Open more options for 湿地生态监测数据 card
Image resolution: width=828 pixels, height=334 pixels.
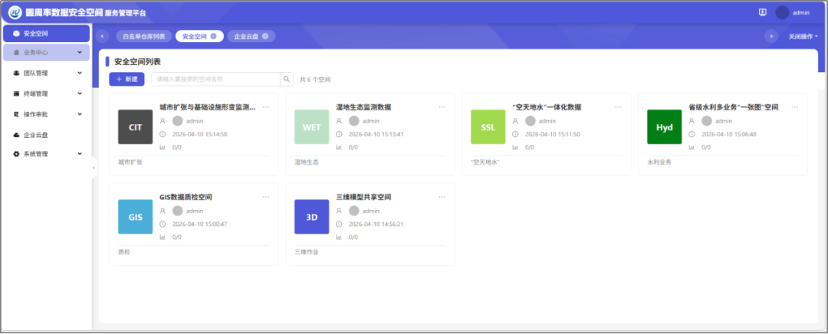tap(442, 107)
